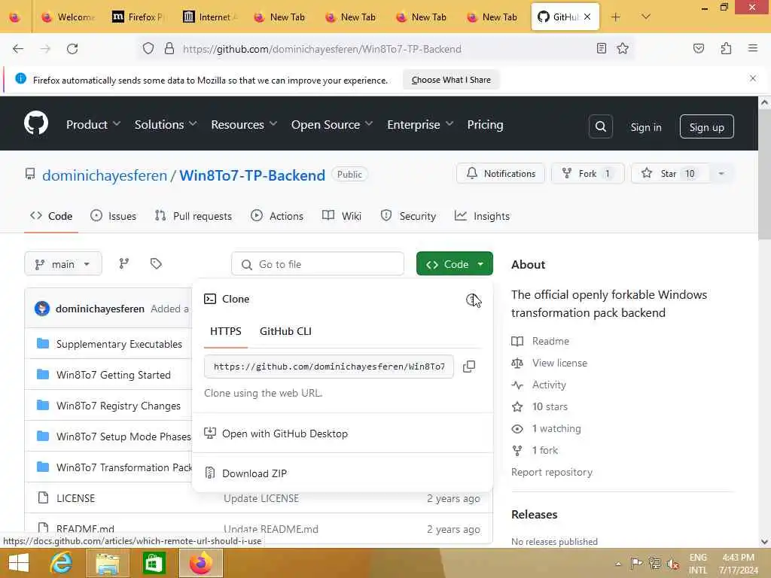771x578 pixels.
Task: View repository branches icon
Action: [x=124, y=264]
